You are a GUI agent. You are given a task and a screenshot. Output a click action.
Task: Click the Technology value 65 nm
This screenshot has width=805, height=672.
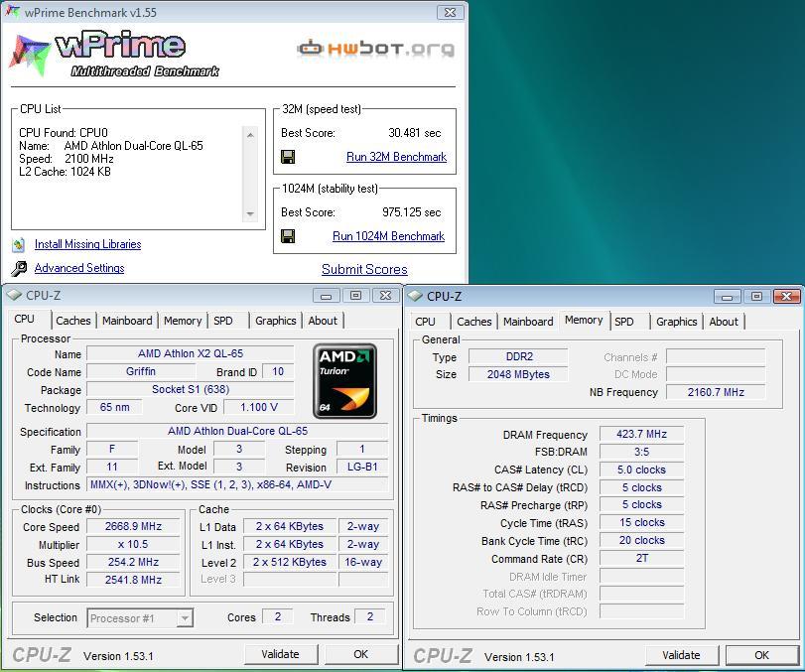pos(114,407)
